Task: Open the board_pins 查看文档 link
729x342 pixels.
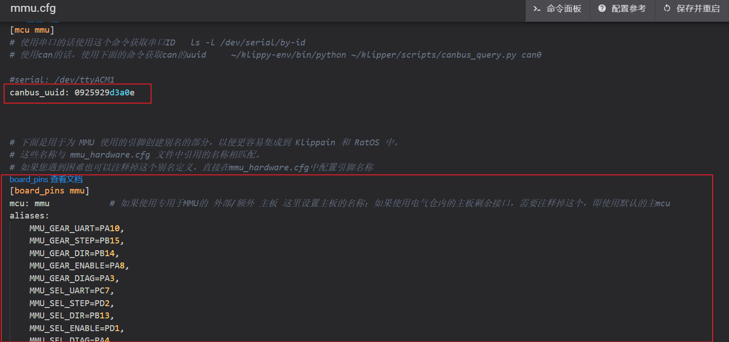Action: (46, 179)
